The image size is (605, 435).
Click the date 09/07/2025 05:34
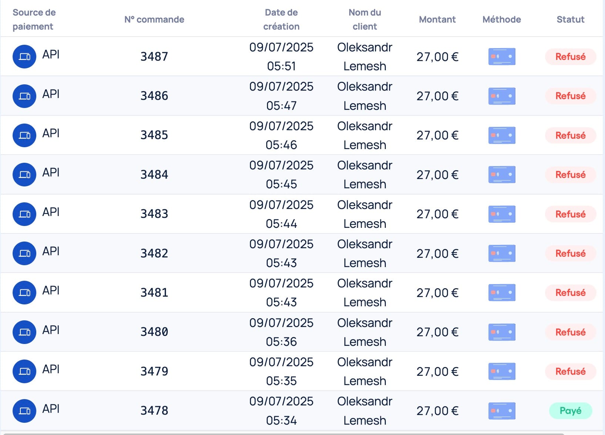[281, 411]
